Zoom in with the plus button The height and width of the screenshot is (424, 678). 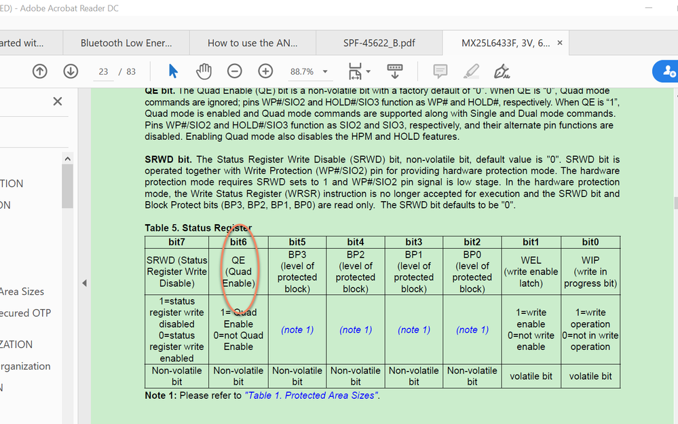(265, 71)
